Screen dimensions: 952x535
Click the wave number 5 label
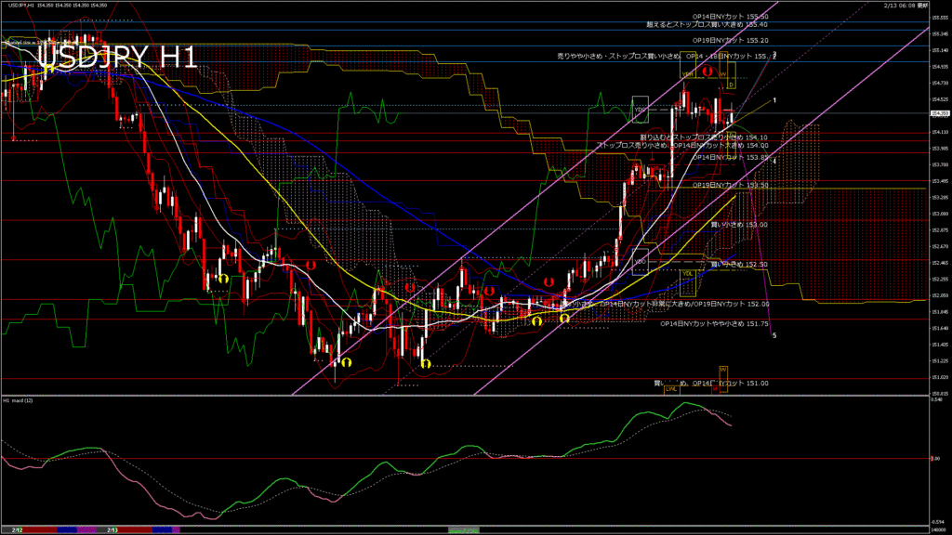click(774, 335)
